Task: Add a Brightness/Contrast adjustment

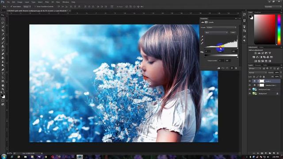Action: click(x=256, y=53)
